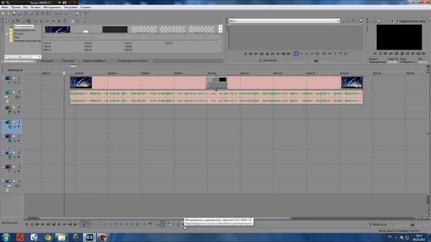Open the Windows Start menu
The height and width of the screenshot is (242, 431).
[x=6, y=237]
